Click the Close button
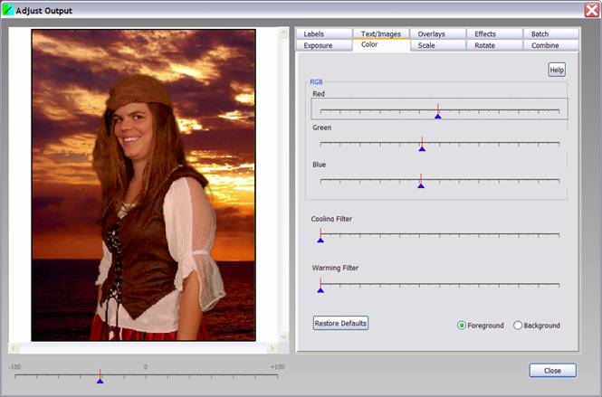 point(552,371)
